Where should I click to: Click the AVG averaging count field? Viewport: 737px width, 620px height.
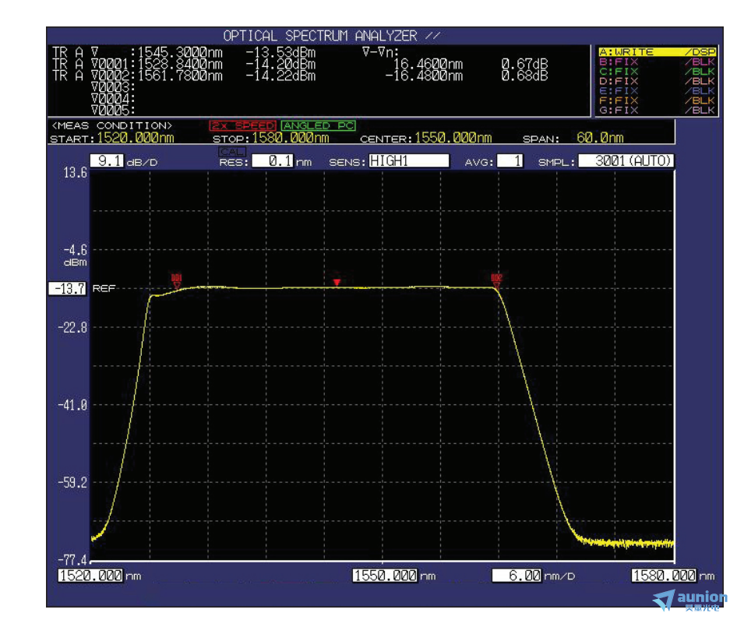[510, 161]
